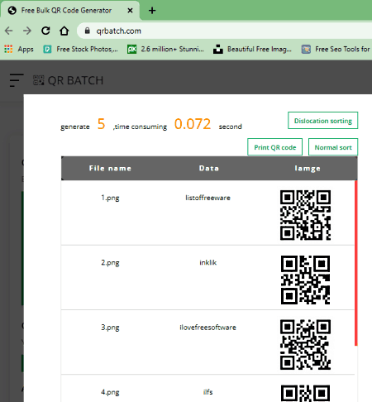The height and width of the screenshot is (402, 372).
Task: Open the 2.6 million+ Stunning bookmark
Action: (x=165, y=49)
